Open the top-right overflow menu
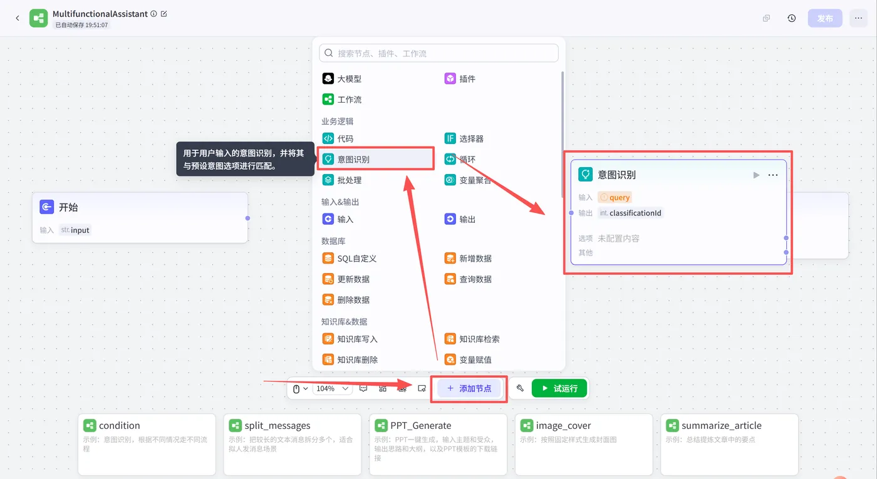The height and width of the screenshot is (479, 877). pyautogui.click(x=858, y=18)
